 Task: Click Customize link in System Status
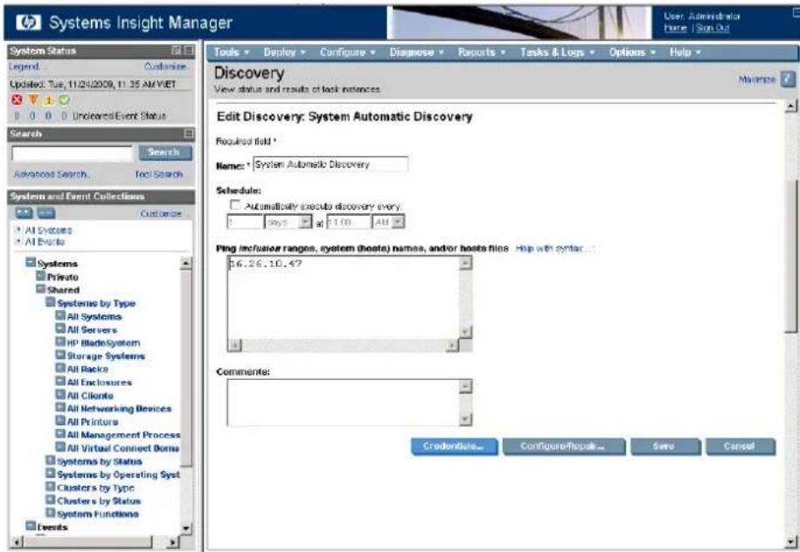(164, 66)
